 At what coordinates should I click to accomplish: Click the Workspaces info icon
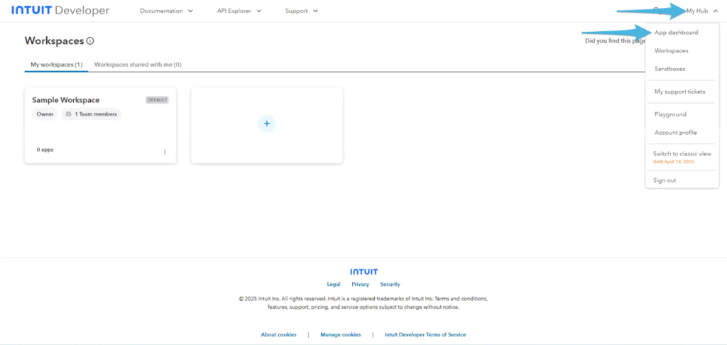coord(90,41)
